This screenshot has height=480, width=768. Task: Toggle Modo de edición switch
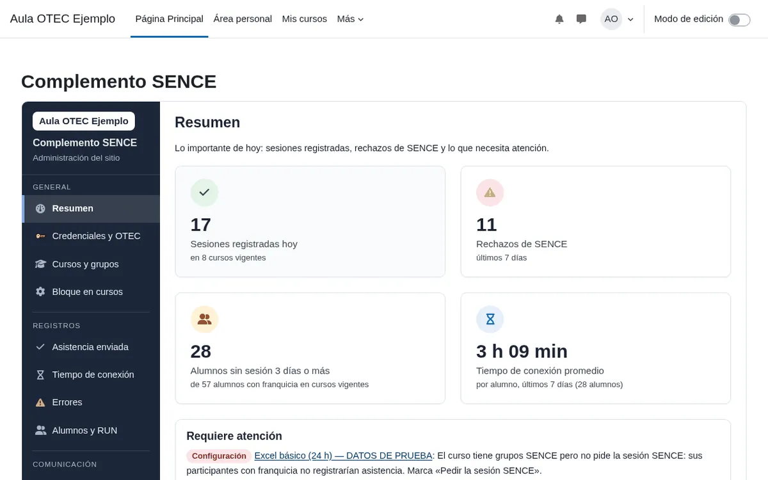click(739, 20)
